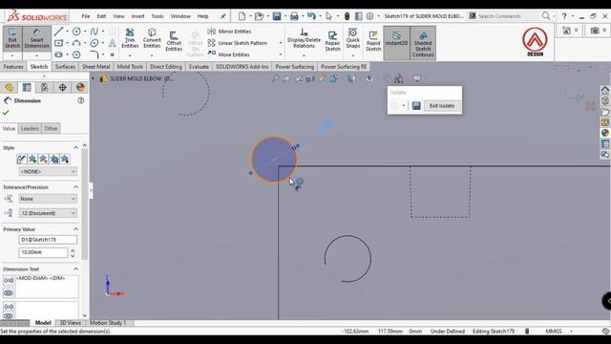Open the .12 (Document) precision dropdown
The image size is (611, 344).
click(x=48, y=213)
